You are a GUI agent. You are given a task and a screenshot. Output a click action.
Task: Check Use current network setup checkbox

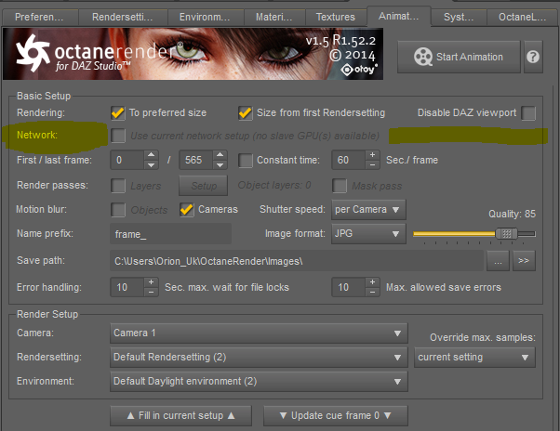118,136
